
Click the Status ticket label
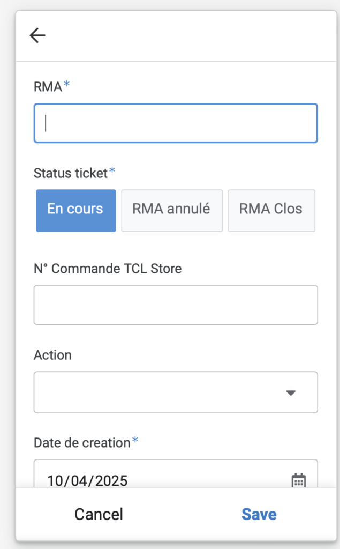tap(70, 173)
